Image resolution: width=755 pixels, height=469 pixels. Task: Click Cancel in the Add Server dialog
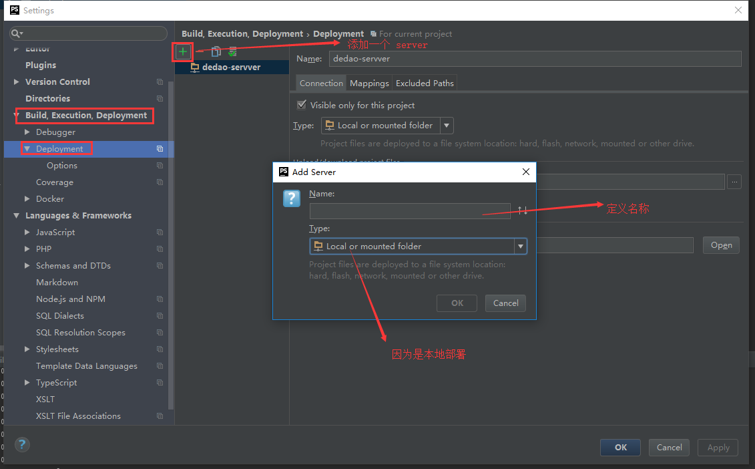505,303
